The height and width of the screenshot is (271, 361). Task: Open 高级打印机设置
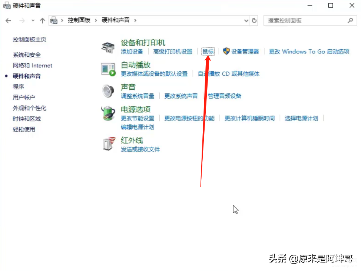(x=173, y=52)
